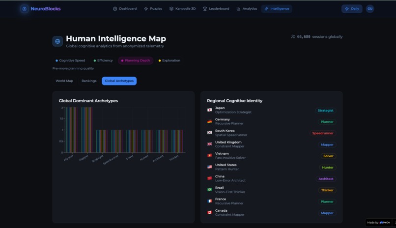Click Germany's Planner badge
396x228 pixels.
(x=327, y=122)
